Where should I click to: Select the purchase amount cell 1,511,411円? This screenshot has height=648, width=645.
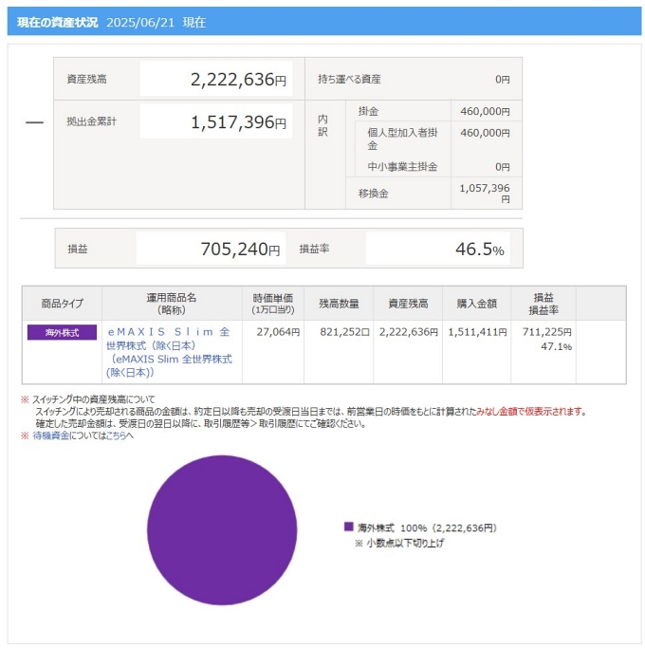click(x=477, y=332)
